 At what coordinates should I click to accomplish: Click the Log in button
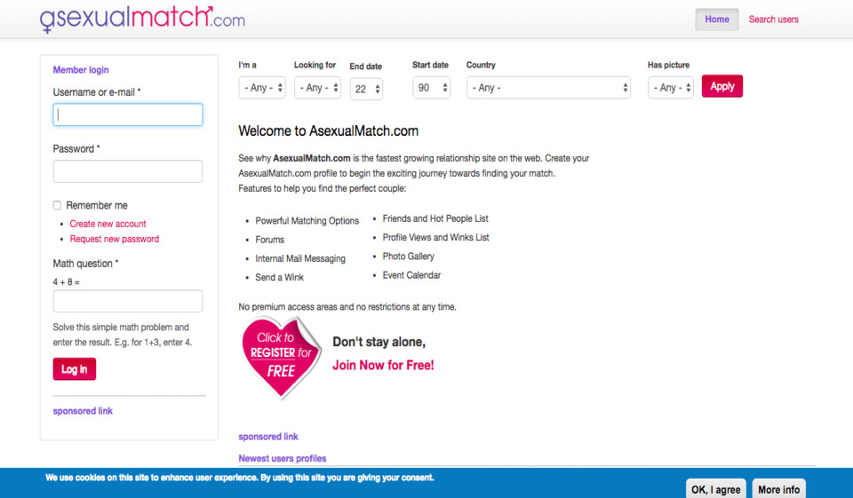coord(75,369)
